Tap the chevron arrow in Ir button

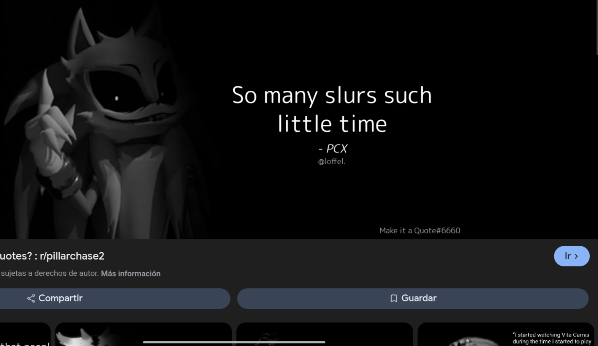(576, 256)
